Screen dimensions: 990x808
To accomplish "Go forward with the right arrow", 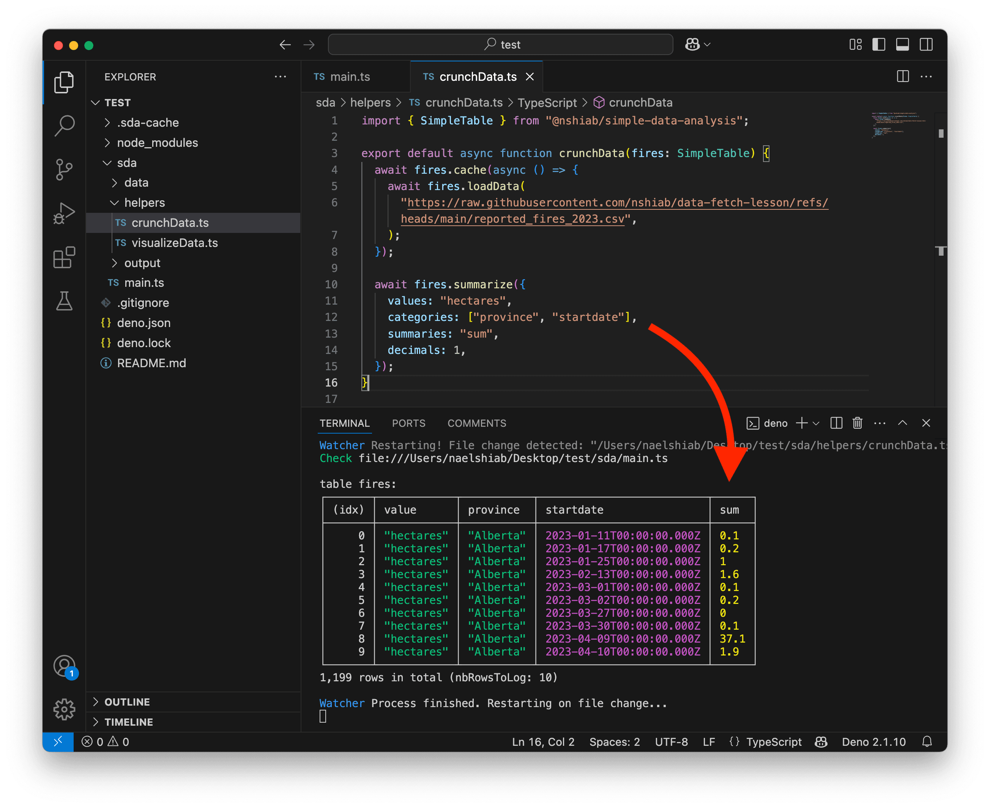I will point(309,45).
